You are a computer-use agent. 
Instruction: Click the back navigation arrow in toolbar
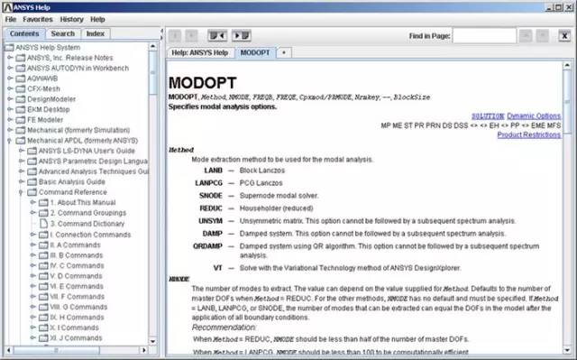tap(175, 36)
